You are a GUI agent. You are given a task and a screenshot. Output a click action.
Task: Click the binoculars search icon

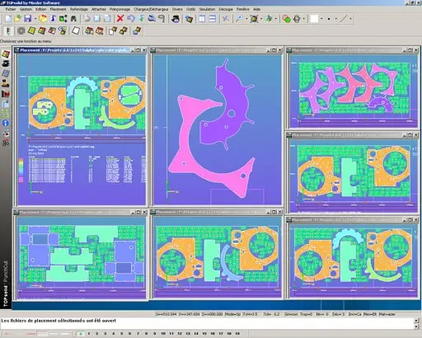click(73, 19)
